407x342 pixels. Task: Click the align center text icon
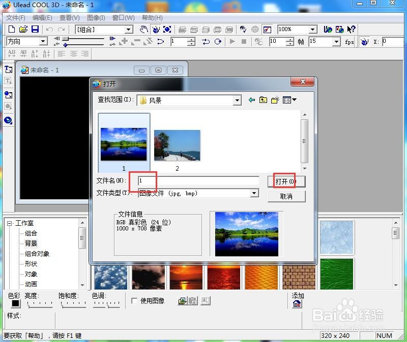[x=73, y=54]
